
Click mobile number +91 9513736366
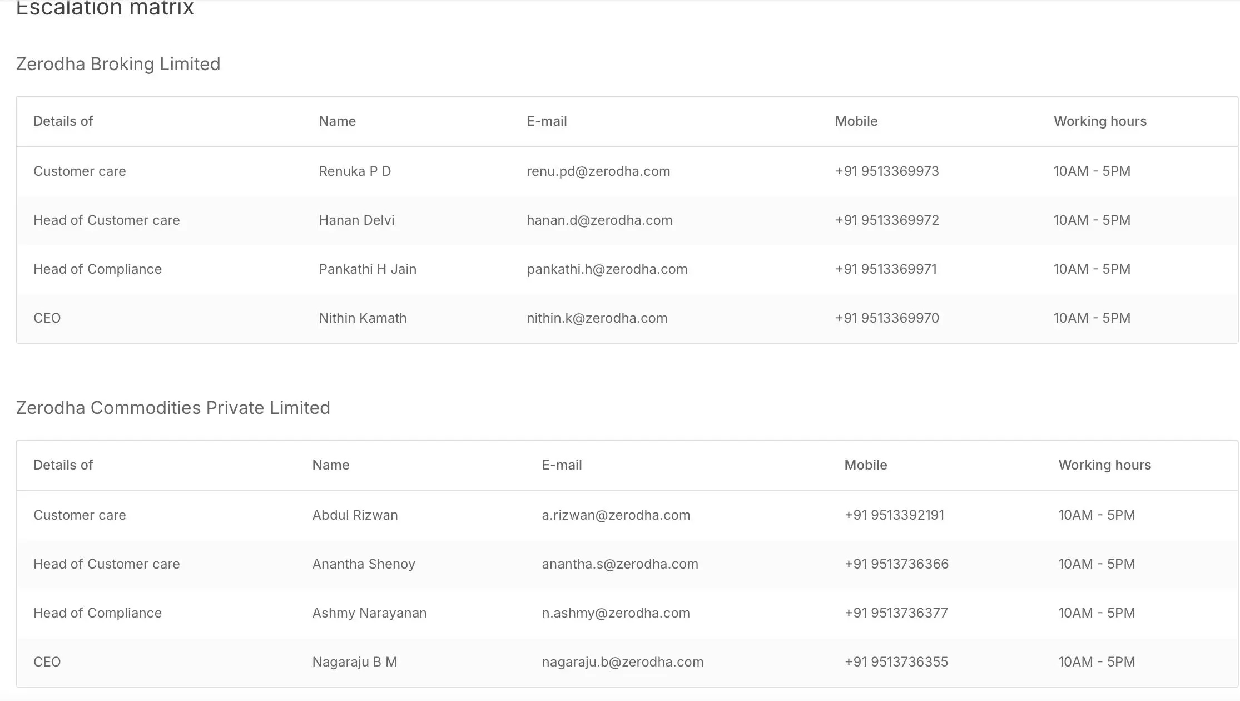896,564
